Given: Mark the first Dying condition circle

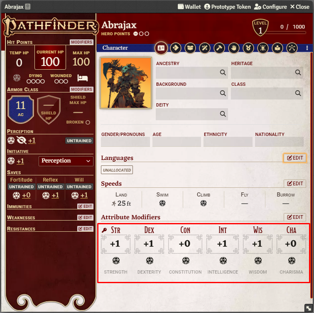Looking at the screenshot, I should pos(29,82).
